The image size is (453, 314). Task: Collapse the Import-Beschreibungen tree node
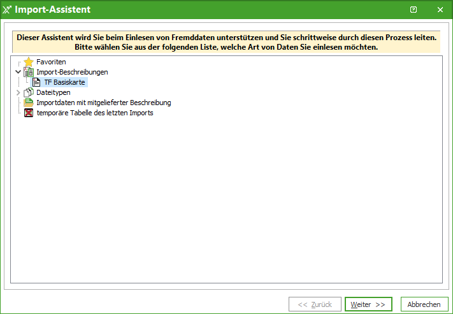pos(18,73)
